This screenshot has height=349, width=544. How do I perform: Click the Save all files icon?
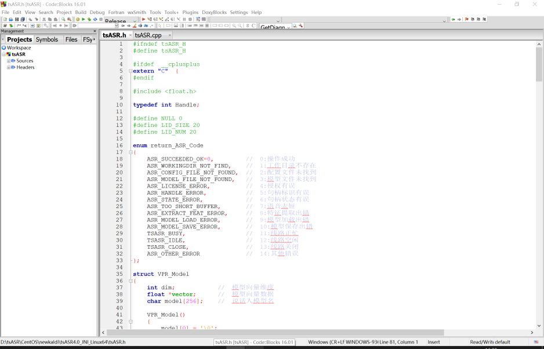pos(23,20)
